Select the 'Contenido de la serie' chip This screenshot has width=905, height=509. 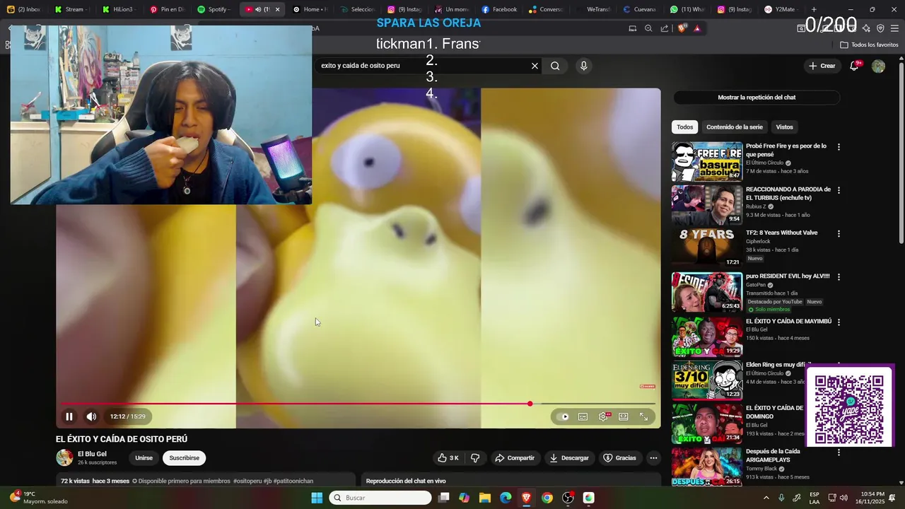734,127
